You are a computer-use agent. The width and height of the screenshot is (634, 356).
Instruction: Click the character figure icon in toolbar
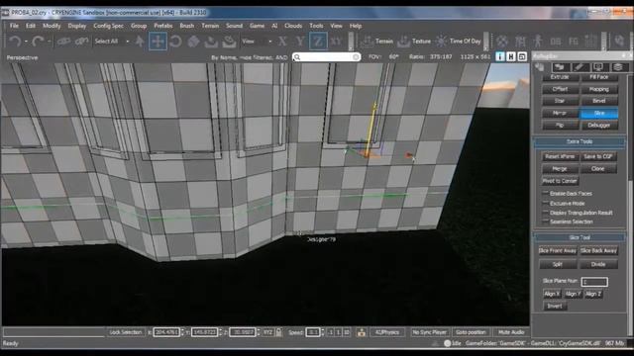(x=538, y=42)
